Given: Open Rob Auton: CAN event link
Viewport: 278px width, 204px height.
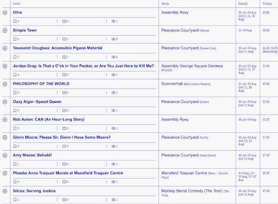Looking at the screenshot, I should tap(49, 119).
